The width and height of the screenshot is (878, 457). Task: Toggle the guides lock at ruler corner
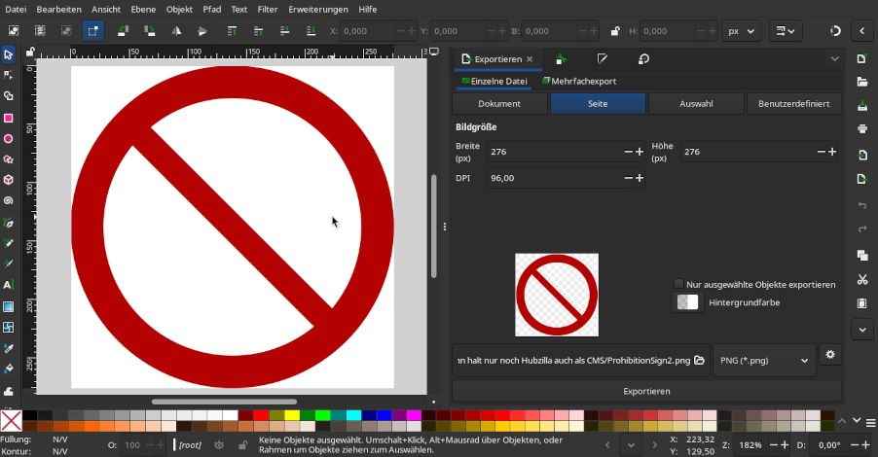pos(30,53)
